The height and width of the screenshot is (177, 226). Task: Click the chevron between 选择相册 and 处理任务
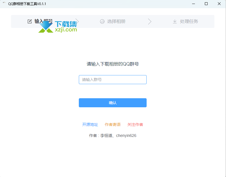coord(150,21)
